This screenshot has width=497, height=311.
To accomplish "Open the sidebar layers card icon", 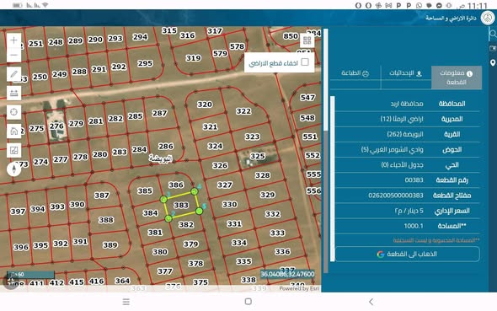I will pos(493,48).
